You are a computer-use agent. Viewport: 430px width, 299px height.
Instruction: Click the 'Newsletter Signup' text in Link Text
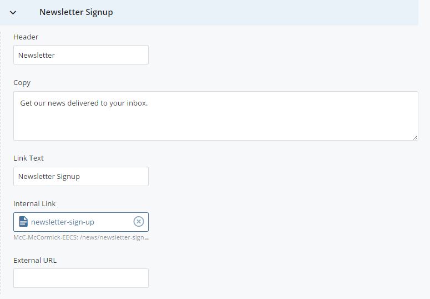(x=49, y=176)
